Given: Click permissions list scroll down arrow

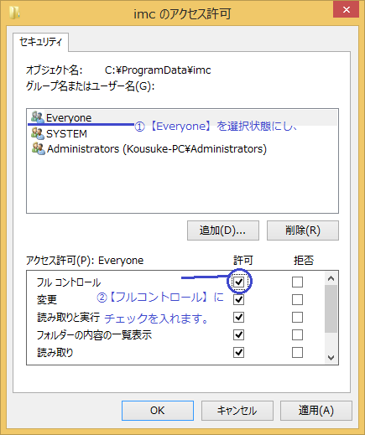Looking at the screenshot, I should [x=331, y=358].
